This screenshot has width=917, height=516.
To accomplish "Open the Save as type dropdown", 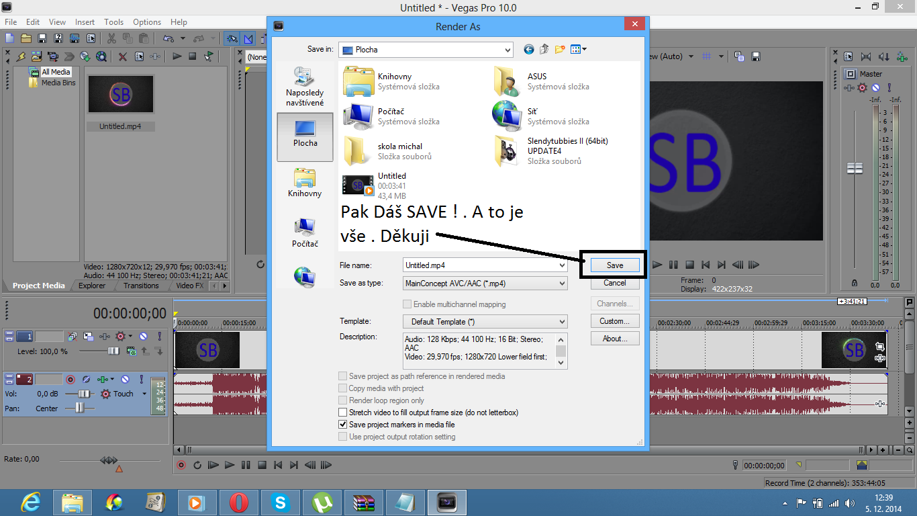I will click(x=562, y=284).
